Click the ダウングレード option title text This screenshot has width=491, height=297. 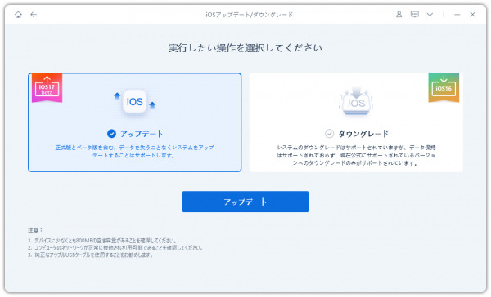363,134
